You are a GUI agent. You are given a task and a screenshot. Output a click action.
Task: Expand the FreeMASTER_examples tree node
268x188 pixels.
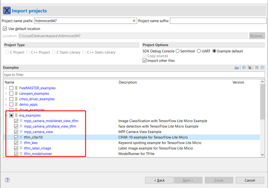pos(6,88)
